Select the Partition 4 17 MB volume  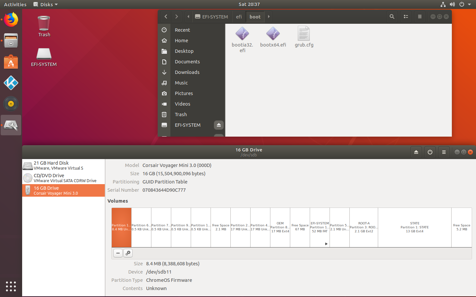(260, 227)
